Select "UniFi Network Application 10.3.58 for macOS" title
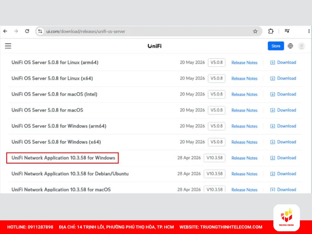This screenshot has width=312, height=234. click(x=61, y=190)
